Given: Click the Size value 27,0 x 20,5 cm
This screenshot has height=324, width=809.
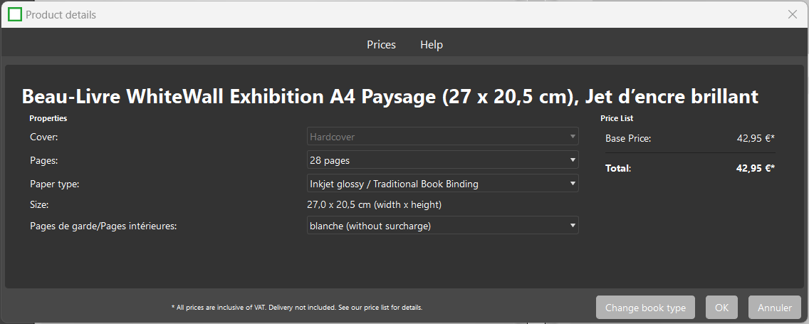Looking at the screenshot, I should tap(374, 205).
